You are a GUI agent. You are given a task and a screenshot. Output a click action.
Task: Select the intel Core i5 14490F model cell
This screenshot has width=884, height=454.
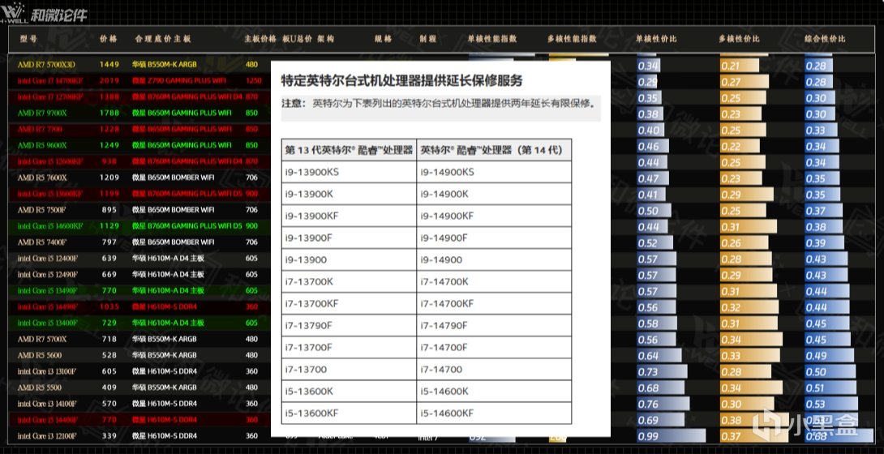tap(48, 306)
